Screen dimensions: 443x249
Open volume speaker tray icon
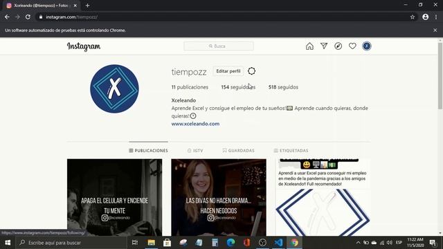(390, 243)
